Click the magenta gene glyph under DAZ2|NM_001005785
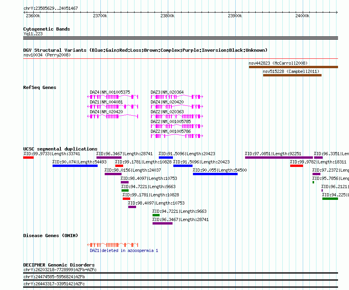Screen dimensions: 349x290 pos(177,126)
